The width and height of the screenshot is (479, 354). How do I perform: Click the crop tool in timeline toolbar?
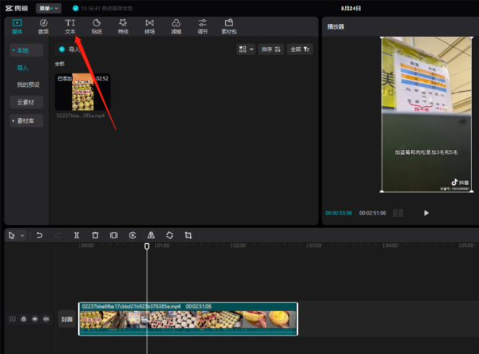coord(188,235)
